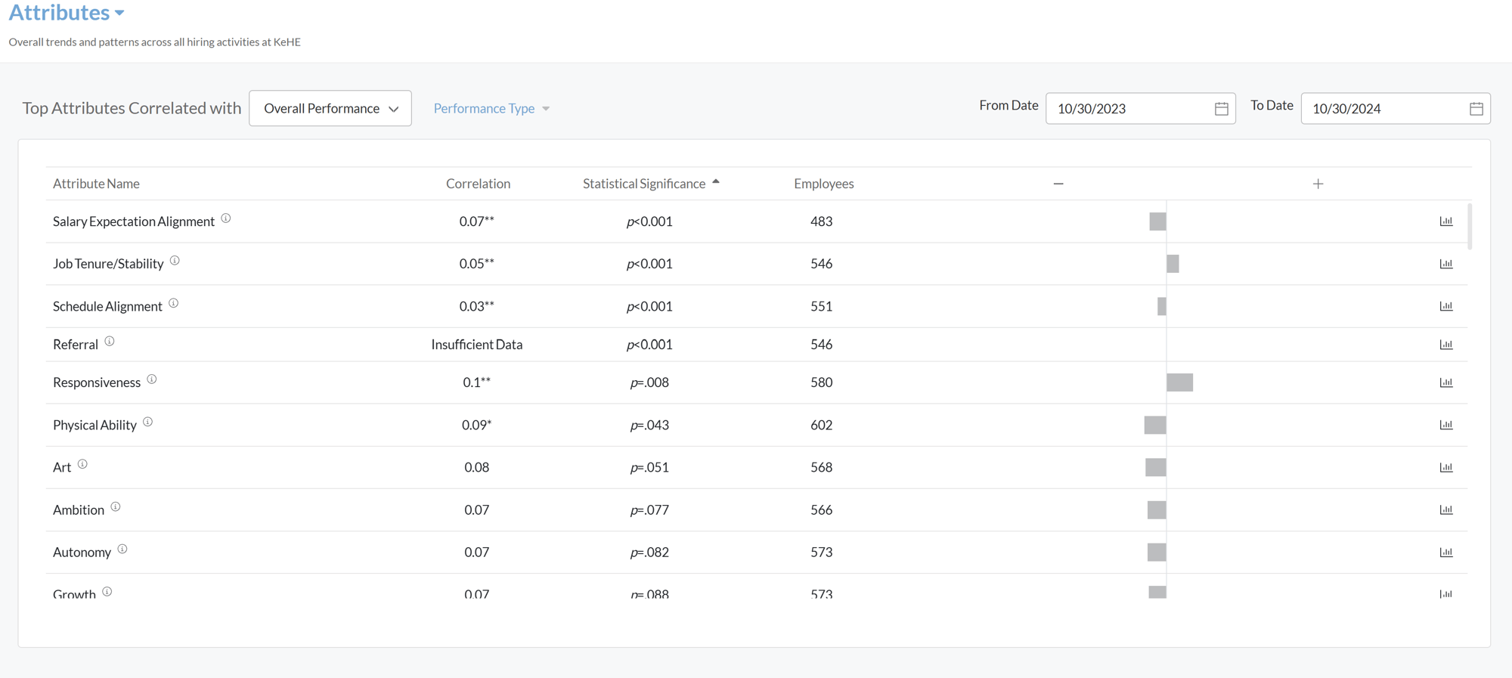Image resolution: width=1512 pixels, height=678 pixels.
Task: Click info icon next to Ambition
Action: click(x=116, y=507)
